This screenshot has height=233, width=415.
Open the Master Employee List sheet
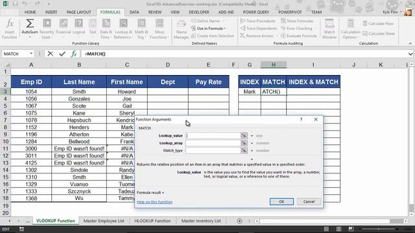[104, 221]
